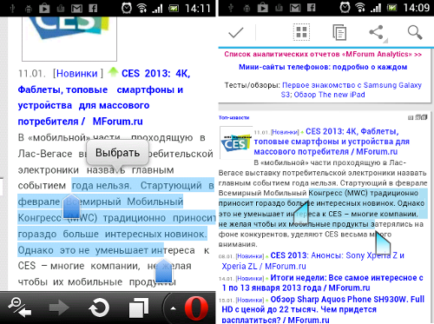This screenshot has width=434, height=324.
Task: Open "CES 2013: Анонсы: Sony Xperia Z" article
Action: 312,261
